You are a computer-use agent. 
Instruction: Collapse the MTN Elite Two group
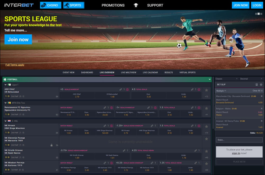(x=5, y=103)
